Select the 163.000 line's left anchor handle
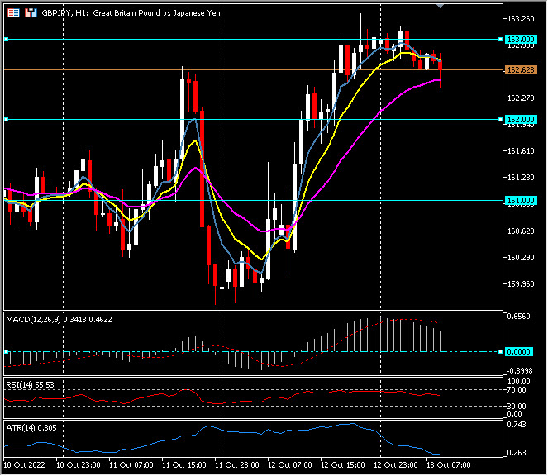Screen dimensions: 548x476 coord(6,39)
